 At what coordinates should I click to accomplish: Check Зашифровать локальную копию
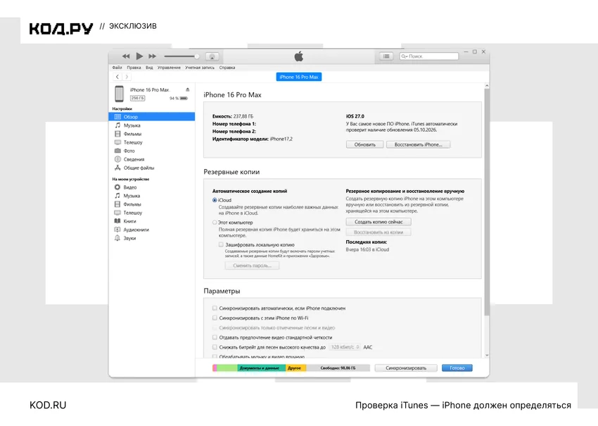pos(221,244)
